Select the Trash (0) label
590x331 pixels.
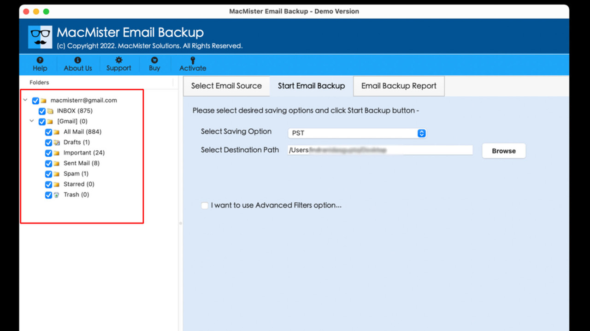point(77,194)
